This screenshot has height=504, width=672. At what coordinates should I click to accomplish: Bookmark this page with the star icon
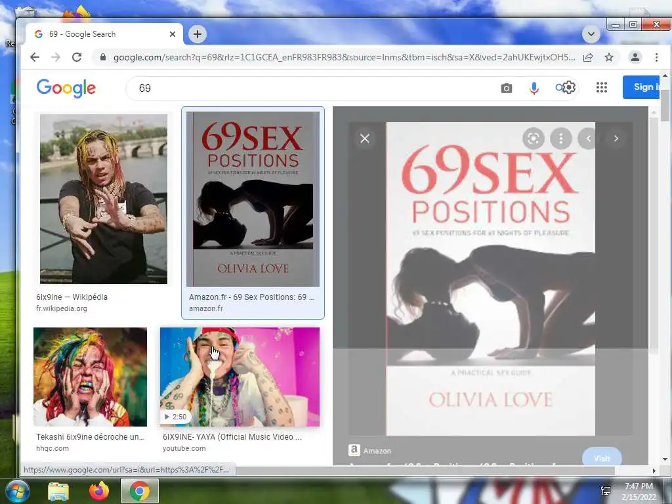pyautogui.click(x=608, y=57)
